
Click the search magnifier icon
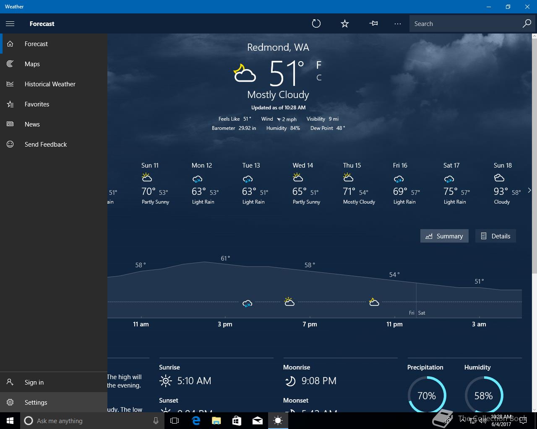pos(527,23)
